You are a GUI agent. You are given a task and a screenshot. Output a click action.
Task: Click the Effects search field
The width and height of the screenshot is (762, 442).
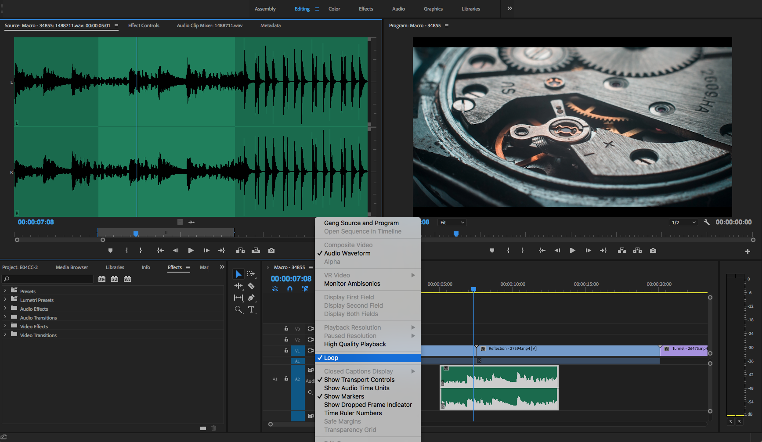(47, 279)
